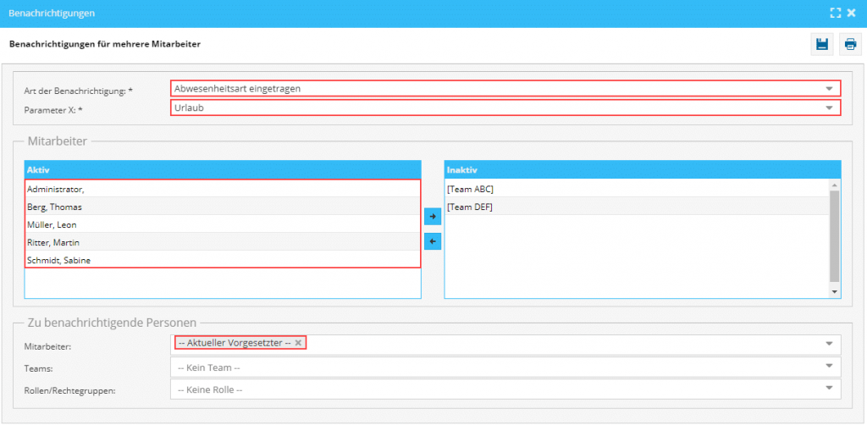
Task: Click the print icon
Action: tap(849, 45)
